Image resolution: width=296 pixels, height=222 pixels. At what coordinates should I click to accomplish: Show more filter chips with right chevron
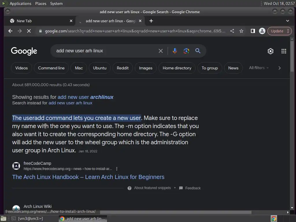(280, 68)
